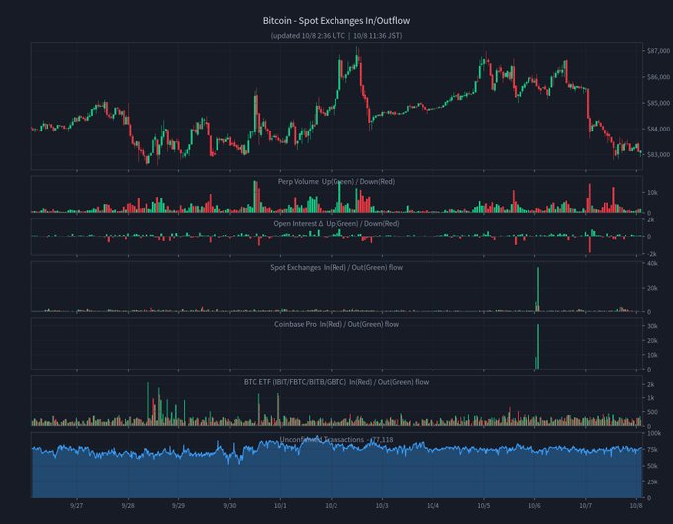Click the updated timestamp subtitle text
673x524 pixels.
point(336,36)
